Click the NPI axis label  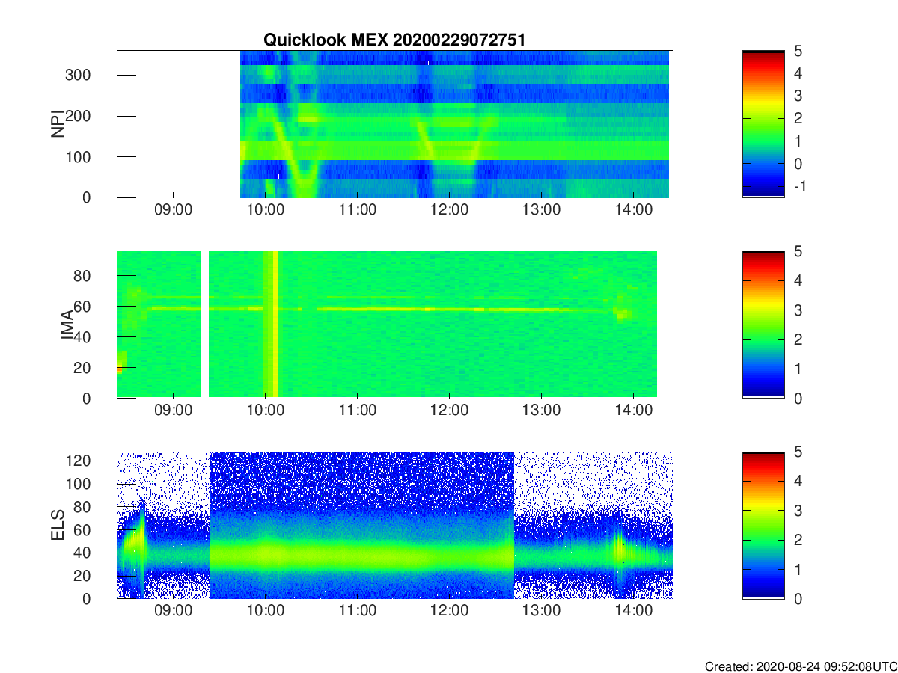[58, 124]
